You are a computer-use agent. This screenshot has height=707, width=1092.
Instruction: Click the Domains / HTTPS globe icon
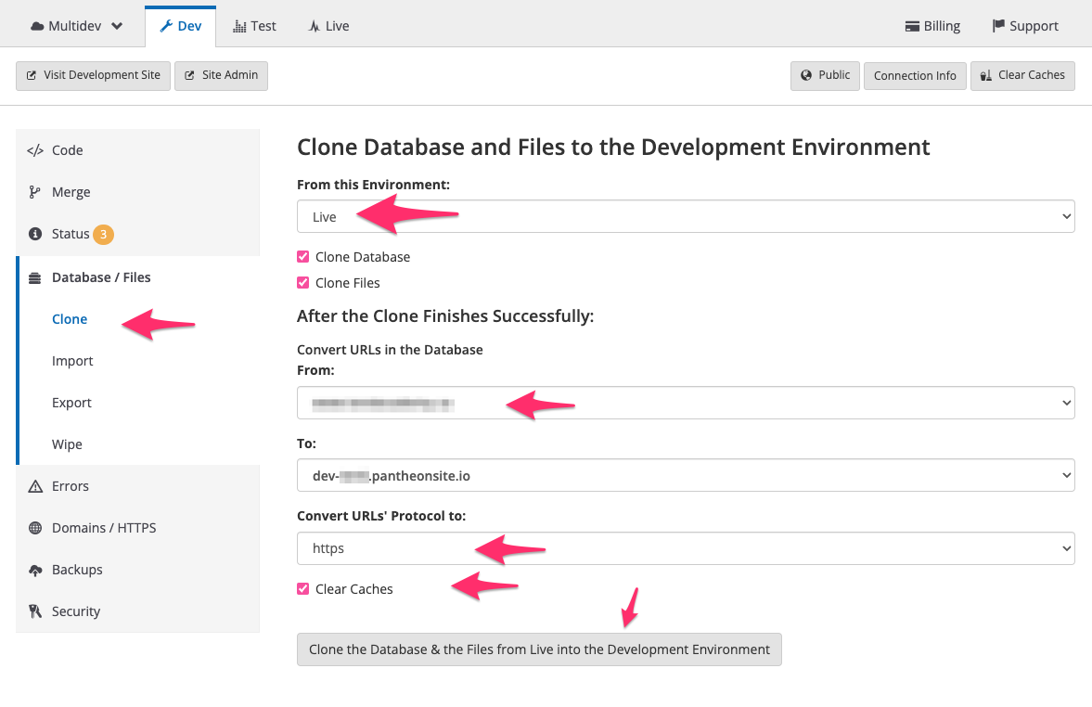pos(35,528)
